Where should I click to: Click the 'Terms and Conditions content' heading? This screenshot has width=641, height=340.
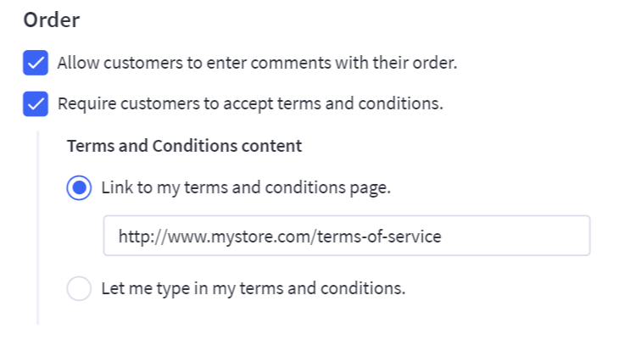pyautogui.click(x=184, y=146)
